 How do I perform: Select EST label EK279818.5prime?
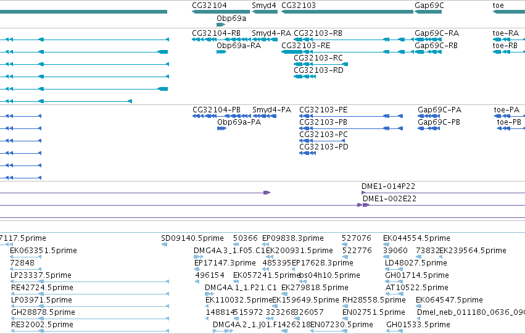click(315, 288)
